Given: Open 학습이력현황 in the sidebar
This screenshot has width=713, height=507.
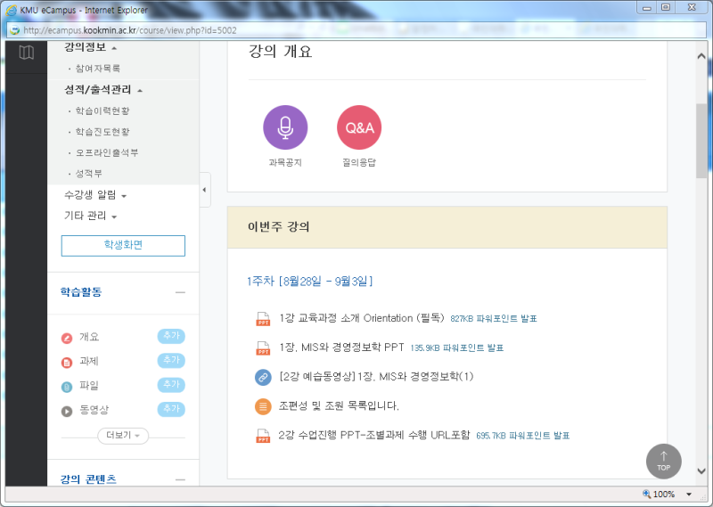Looking at the screenshot, I should tap(102, 110).
